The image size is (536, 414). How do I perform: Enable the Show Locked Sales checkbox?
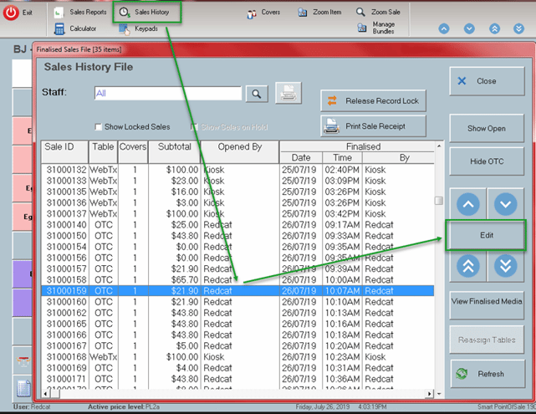tap(99, 127)
